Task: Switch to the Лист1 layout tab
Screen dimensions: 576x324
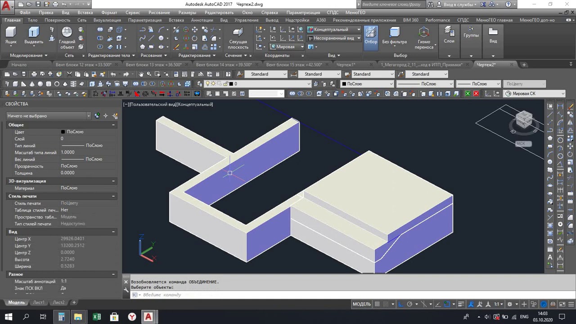Action: coord(38,302)
